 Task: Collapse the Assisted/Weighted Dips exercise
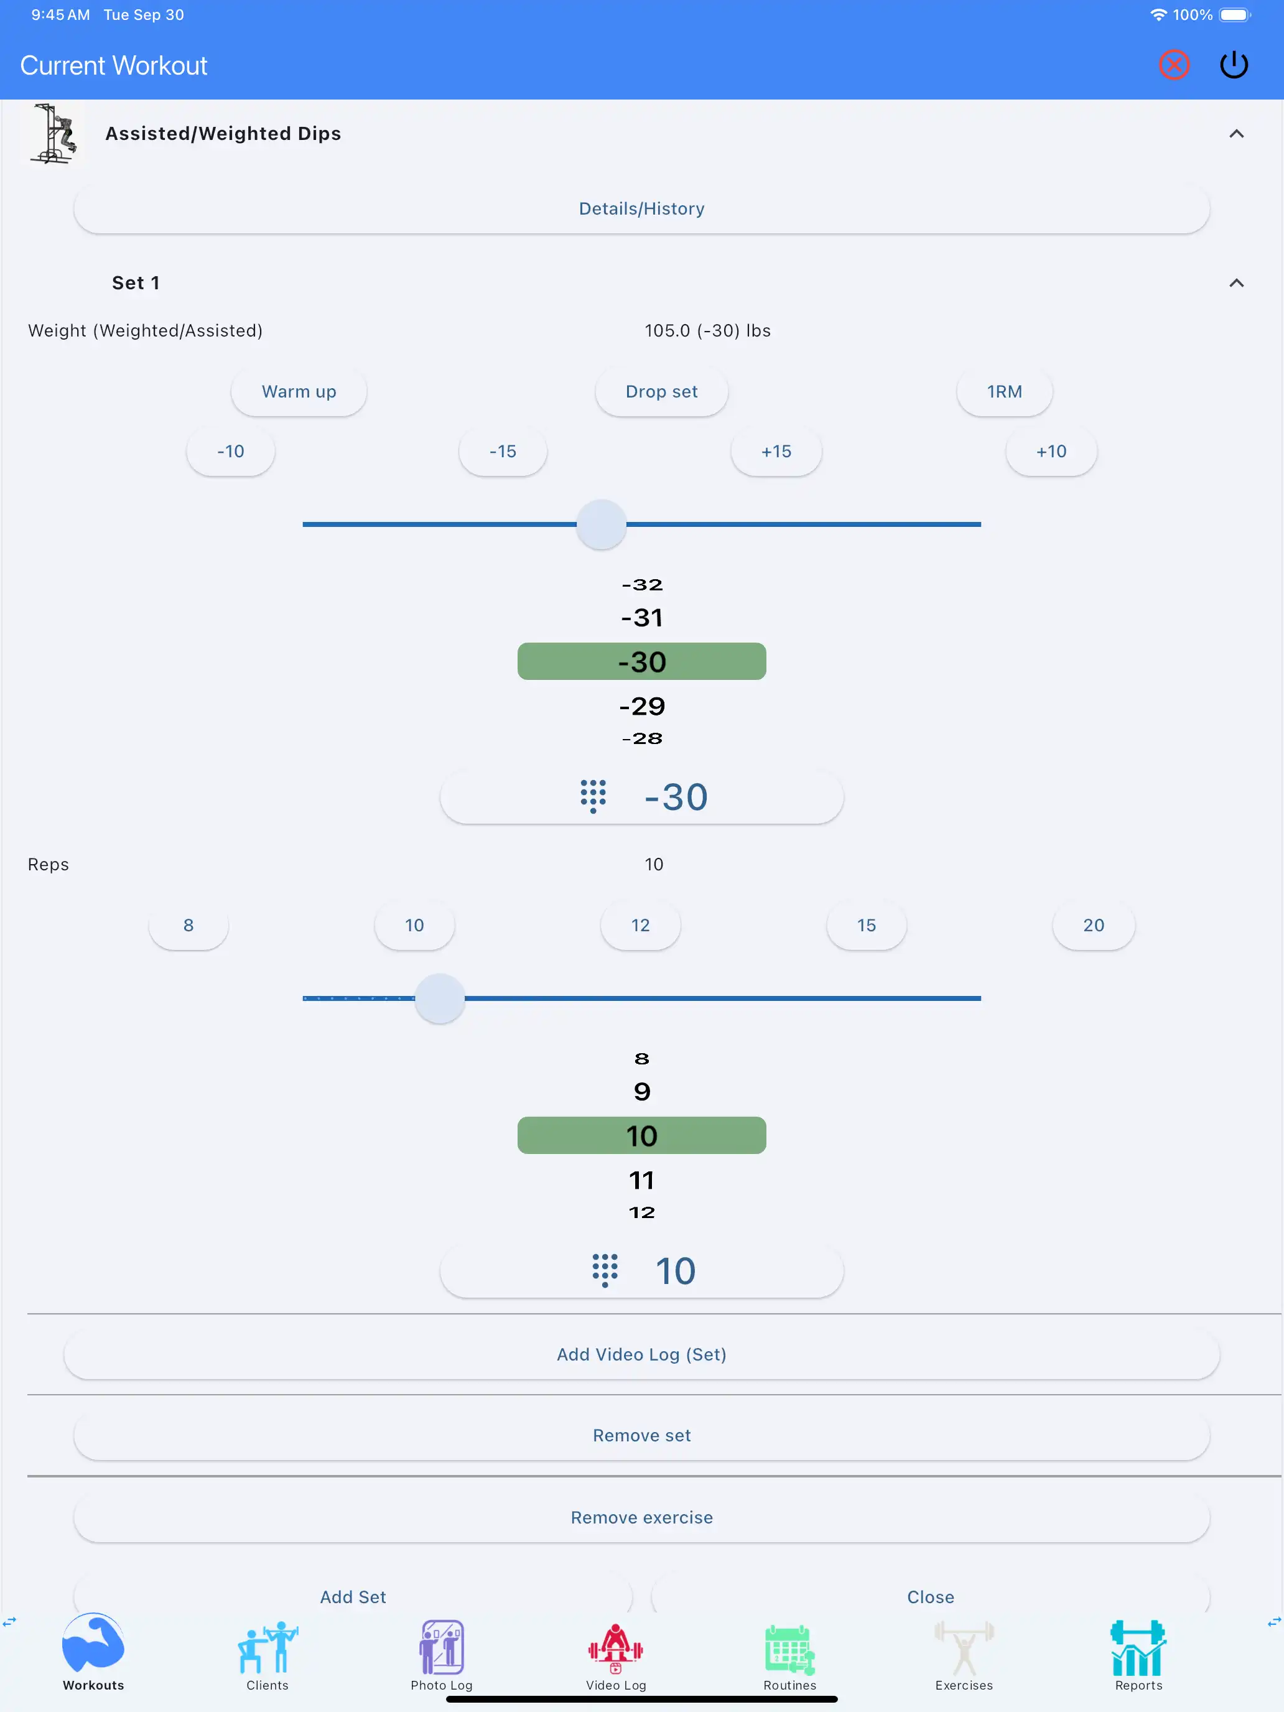[x=1236, y=134]
